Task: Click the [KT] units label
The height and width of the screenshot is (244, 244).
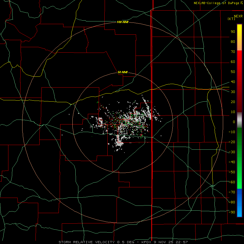Action: [x=232, y=19]
